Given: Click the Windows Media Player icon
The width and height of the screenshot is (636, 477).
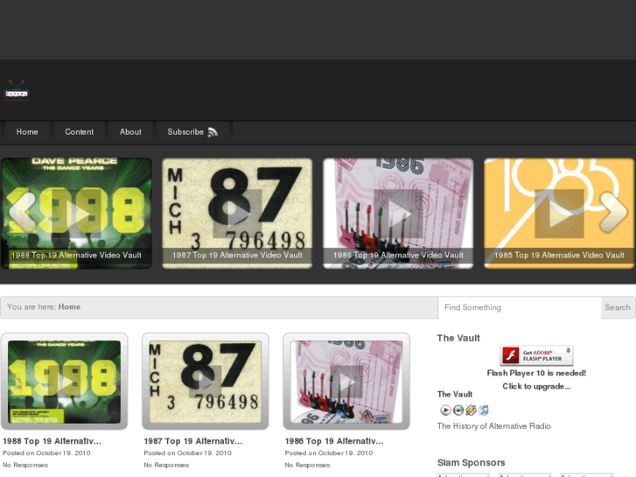Looking at the screenshot, I should point(458,410).
